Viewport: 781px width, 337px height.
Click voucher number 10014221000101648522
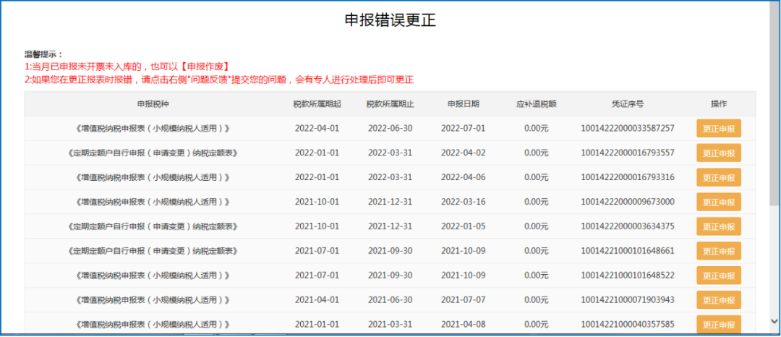tap(628, 276)
